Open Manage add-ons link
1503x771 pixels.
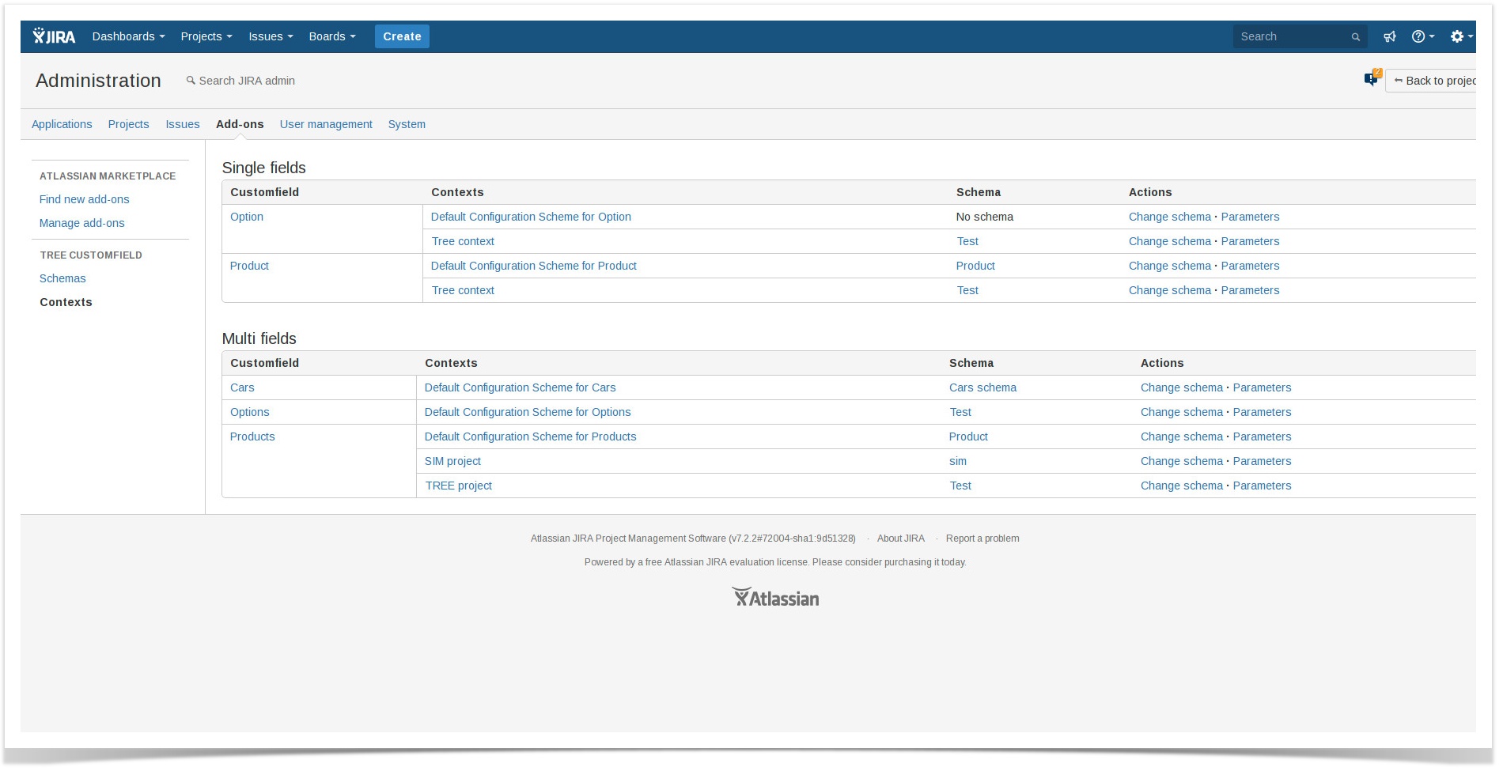pos(82,223)
